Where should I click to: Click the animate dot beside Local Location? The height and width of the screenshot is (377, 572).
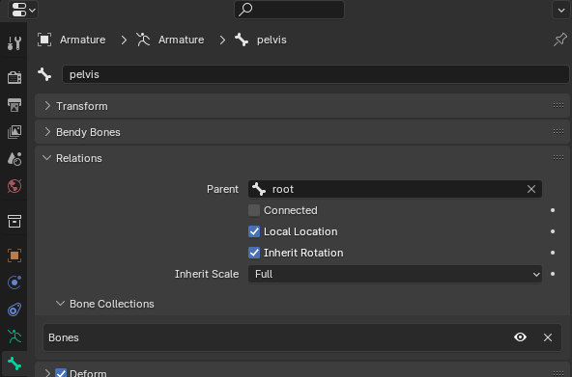[553, 231]
